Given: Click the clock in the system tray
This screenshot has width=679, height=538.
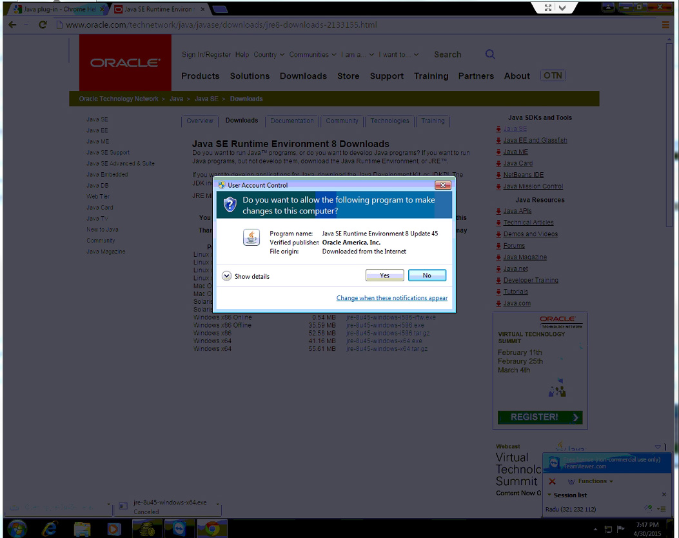Looking at the screenshot, I should click(647, 529).
